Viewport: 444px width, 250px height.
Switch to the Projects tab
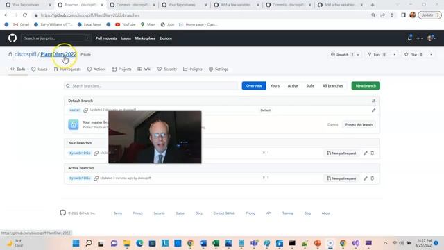(122, 69)
